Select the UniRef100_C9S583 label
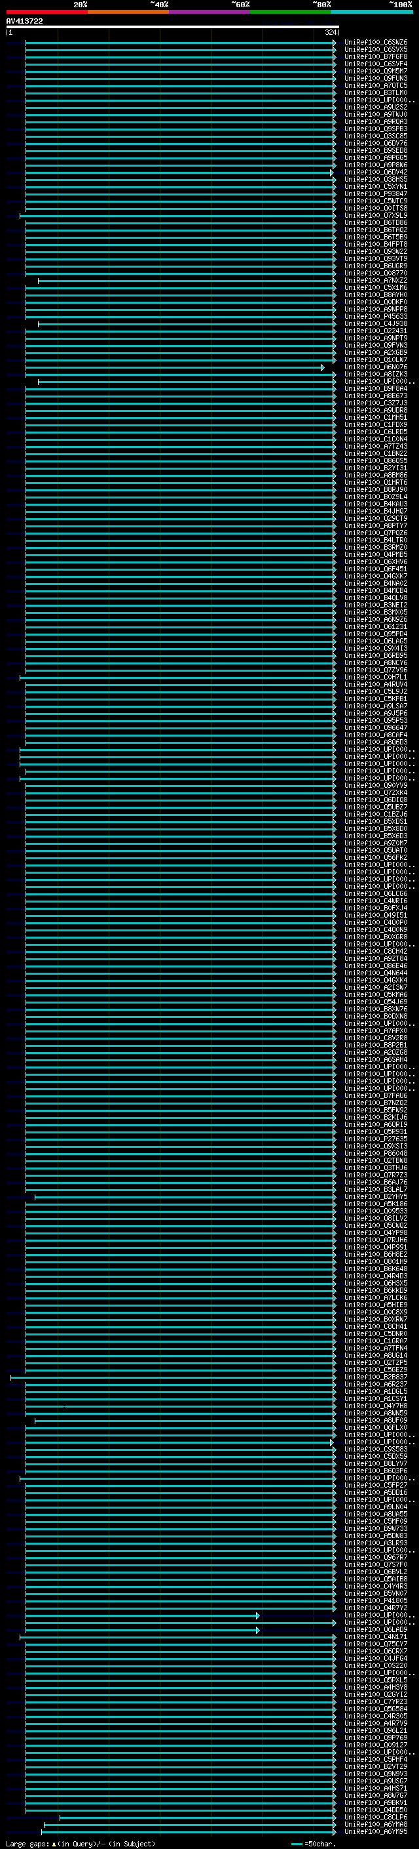The width and height of the screenshot is (419, 1849). 376,1448
